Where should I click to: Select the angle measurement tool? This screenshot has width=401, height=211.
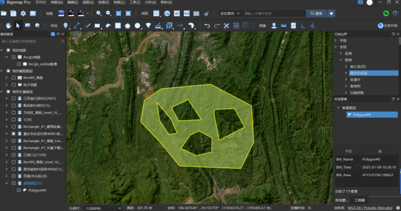point(313,26)
